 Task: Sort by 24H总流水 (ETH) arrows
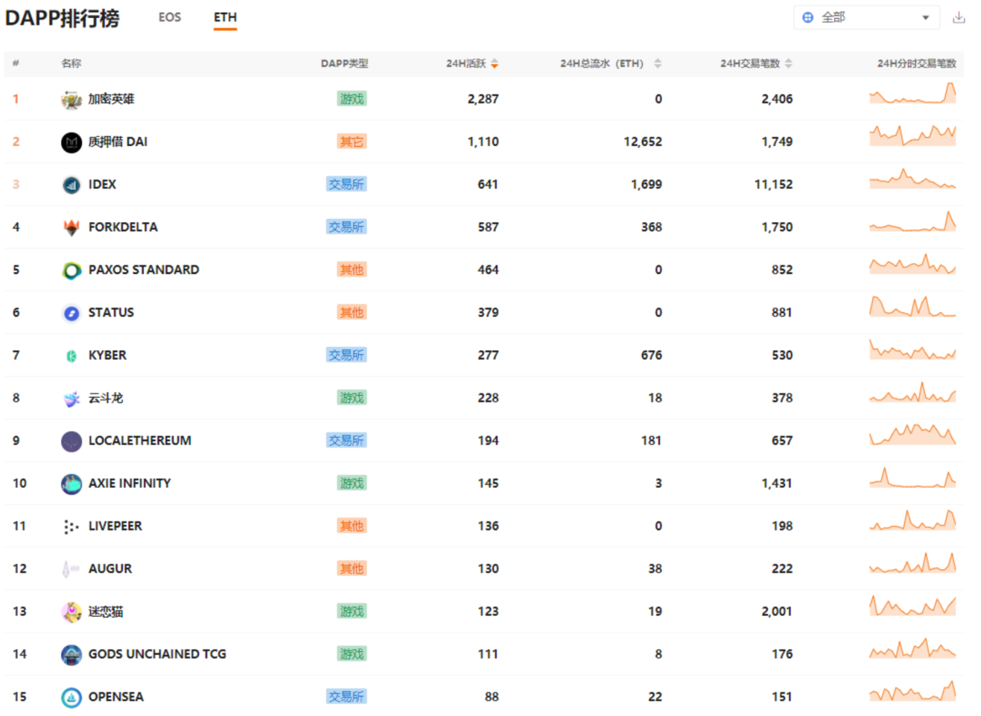coord(658,63)
